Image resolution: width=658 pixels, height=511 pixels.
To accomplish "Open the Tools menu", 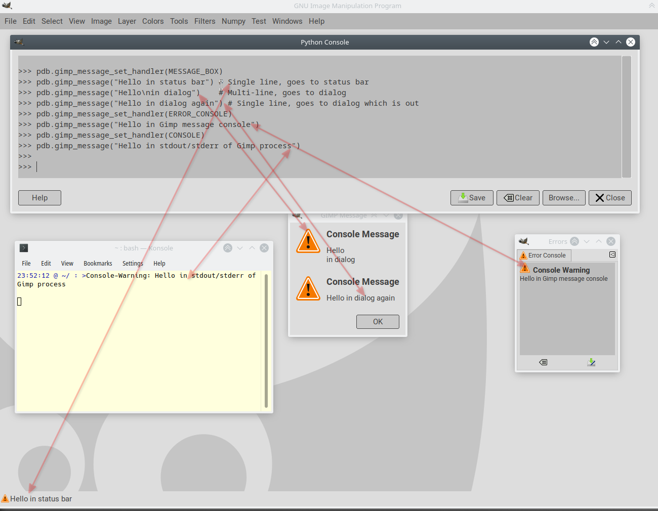I will pos(179,21).
